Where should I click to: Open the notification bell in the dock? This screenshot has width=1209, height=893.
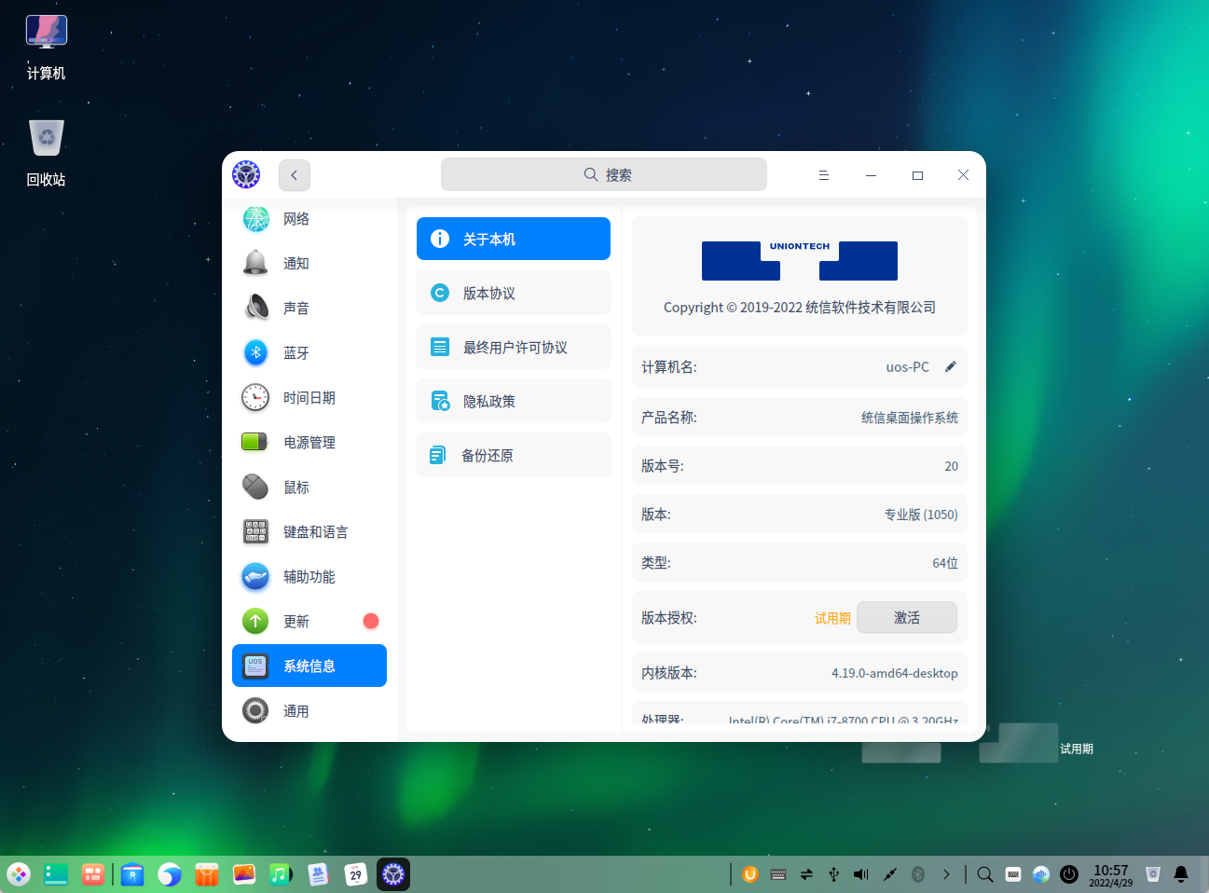pos(1181,874)
